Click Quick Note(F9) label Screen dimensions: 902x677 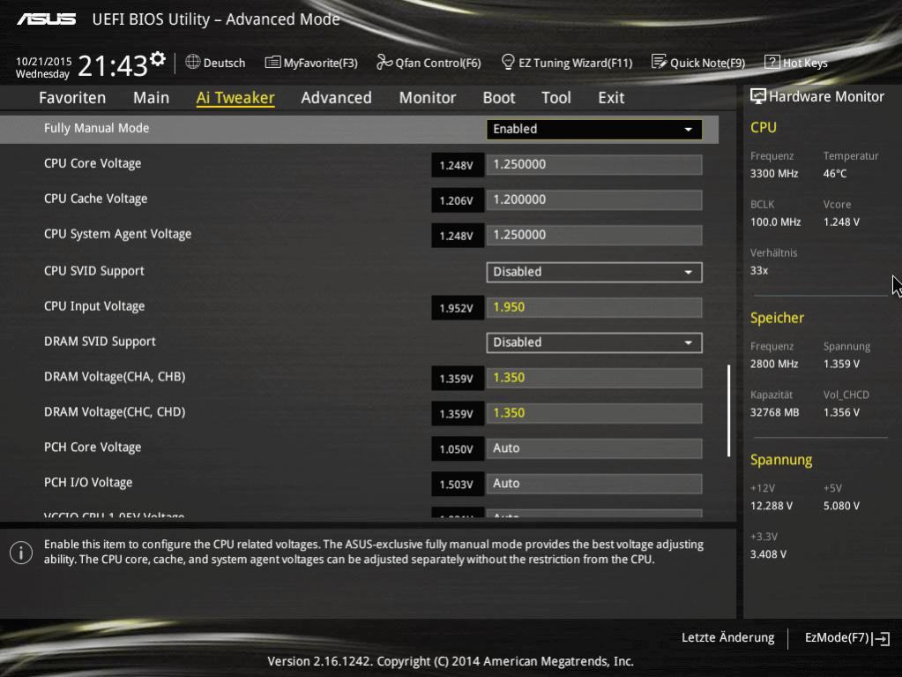click(707, 63)
